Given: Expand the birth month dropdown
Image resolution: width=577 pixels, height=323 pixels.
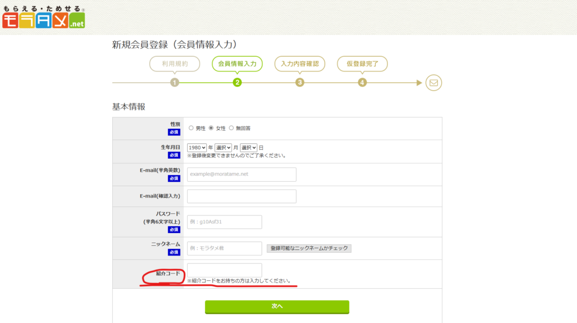Looking at the screenshot, I should tap(223, 147).
